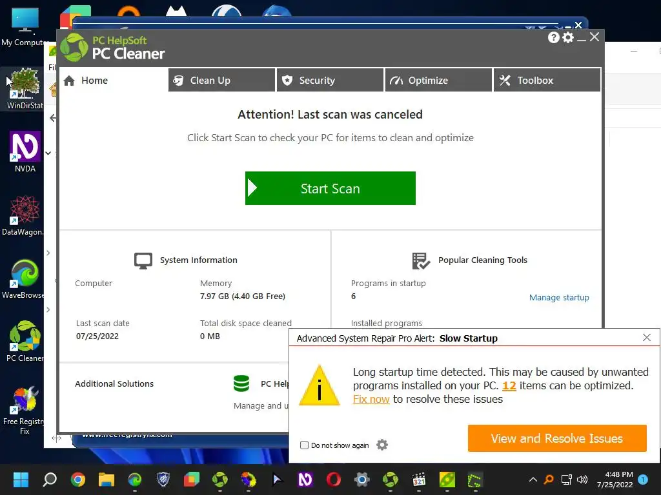Screen dimensions: 661x495
Task: Click the Additional Solutions heading
Action: pos(114,384)
